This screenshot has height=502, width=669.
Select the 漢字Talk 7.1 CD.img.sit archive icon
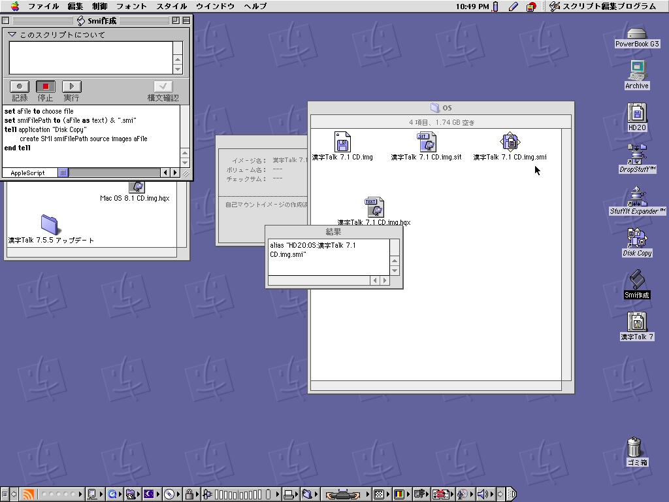(x=426, y=142)
